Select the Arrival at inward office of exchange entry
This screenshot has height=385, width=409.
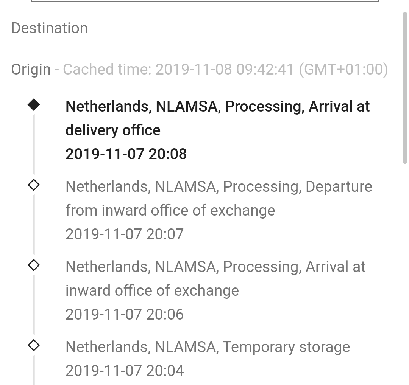215,278
